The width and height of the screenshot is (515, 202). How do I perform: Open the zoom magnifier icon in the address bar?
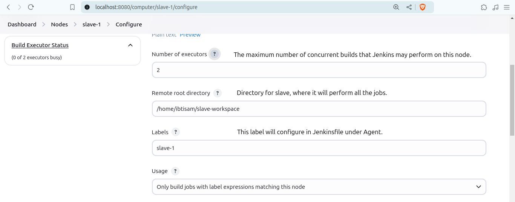pos(396,7)
